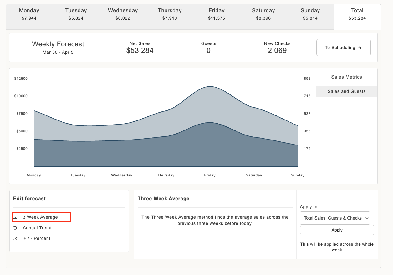Click the history icon beside Annual Trend

point(15,228)
